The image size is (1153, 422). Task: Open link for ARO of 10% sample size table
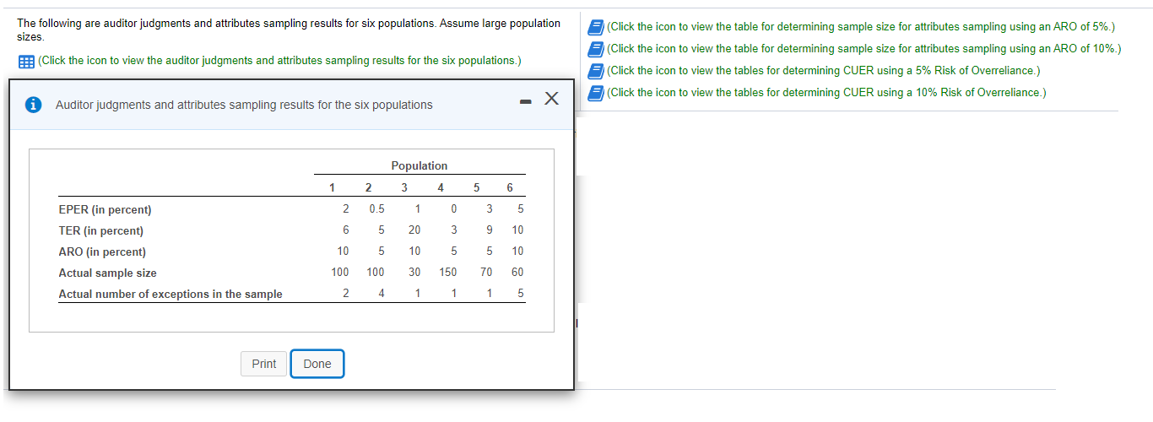[x=864, y=49]
